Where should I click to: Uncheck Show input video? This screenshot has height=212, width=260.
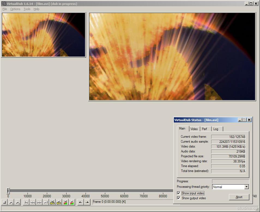click(x=179, y=193)
